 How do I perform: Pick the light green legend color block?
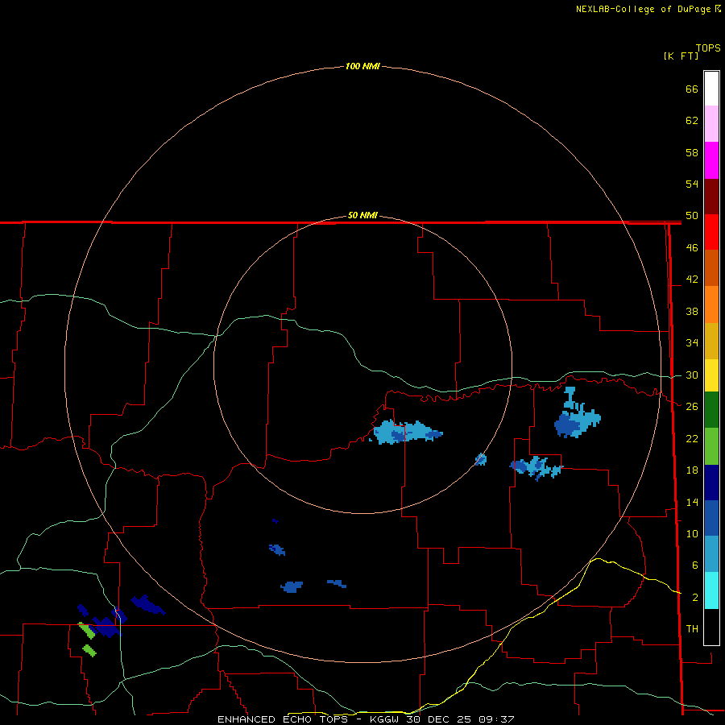[711, 446]
